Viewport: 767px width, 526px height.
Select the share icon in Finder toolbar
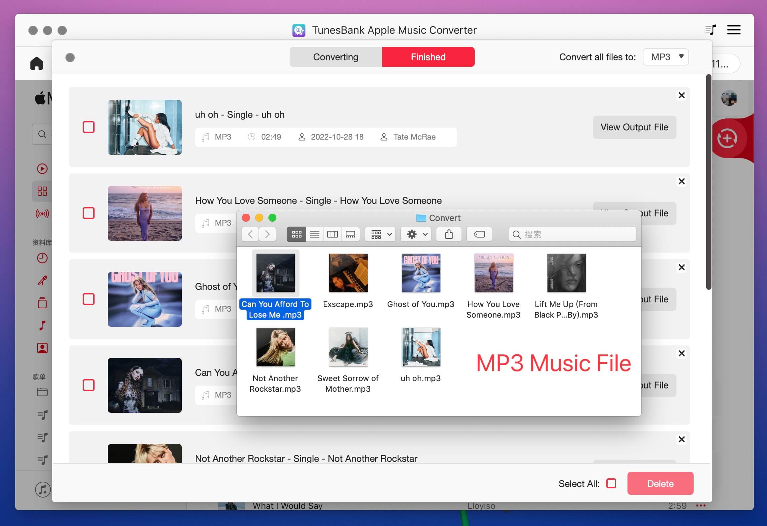click(x=449, y=235)
